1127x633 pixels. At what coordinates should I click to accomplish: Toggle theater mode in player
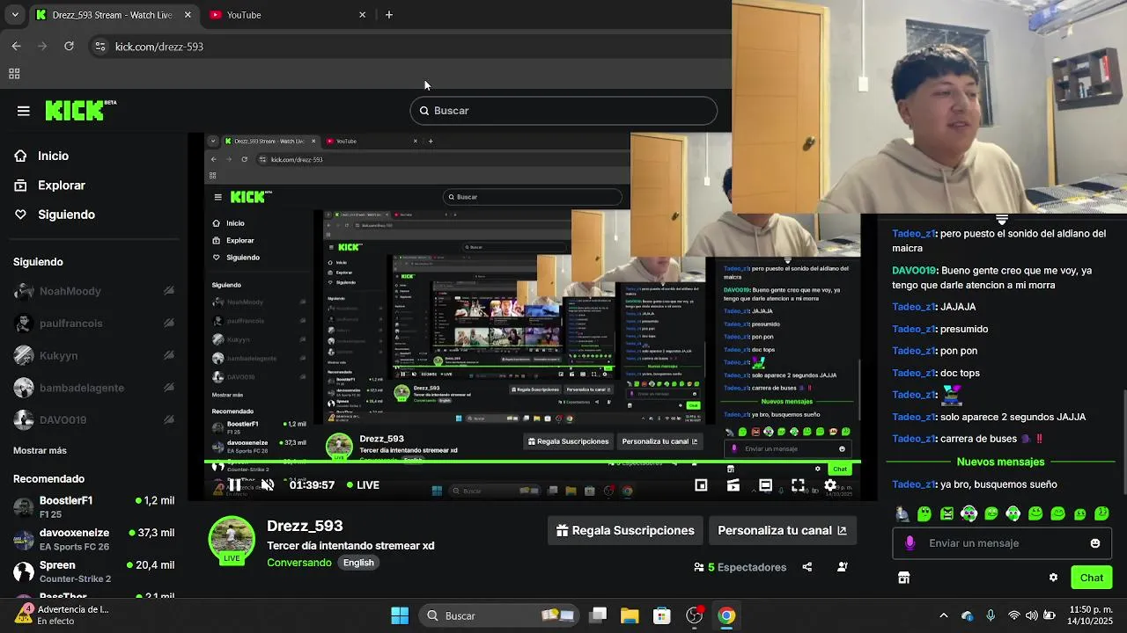pyautogui.click(x=765, y=485)
